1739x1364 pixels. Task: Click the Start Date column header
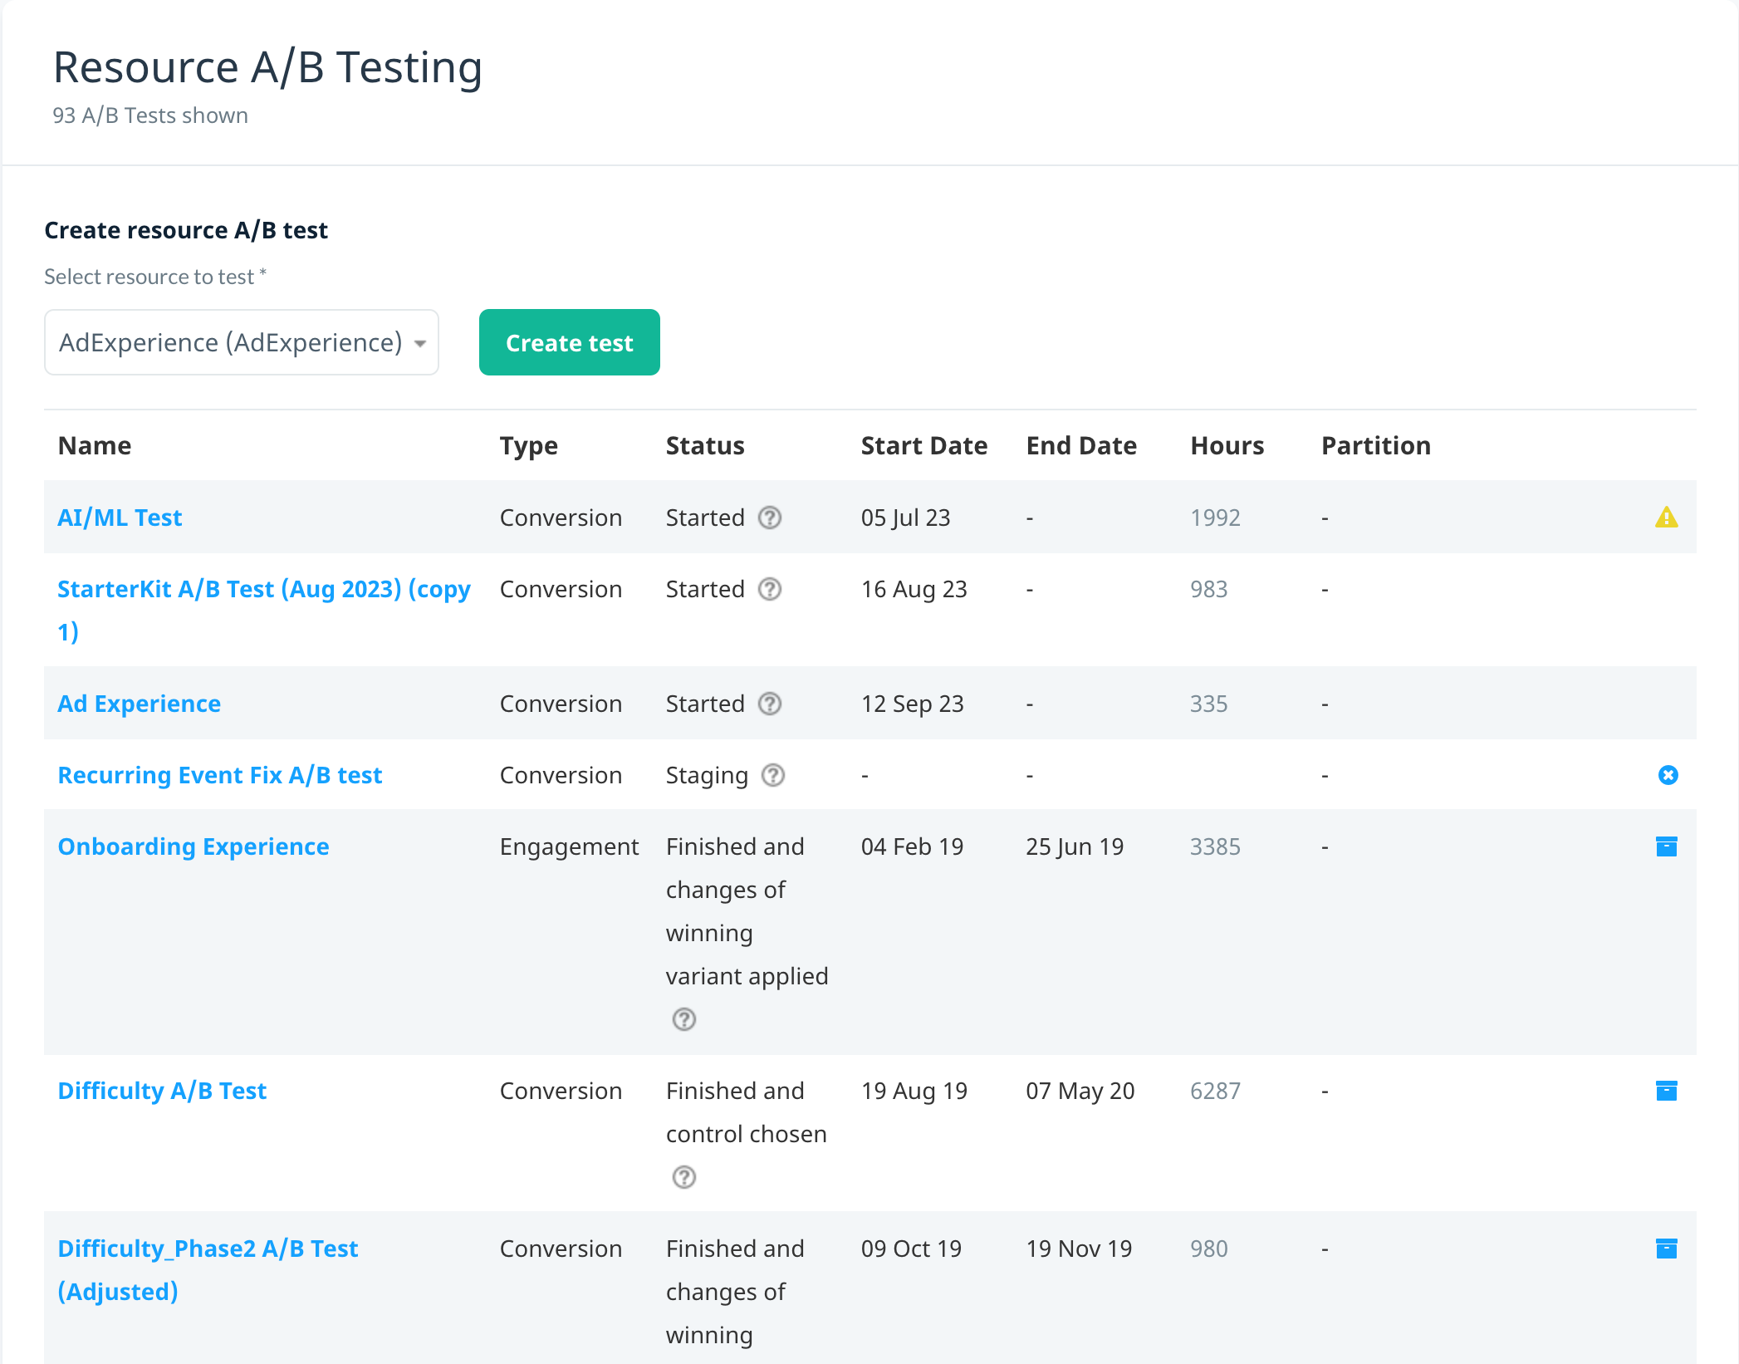923,446
